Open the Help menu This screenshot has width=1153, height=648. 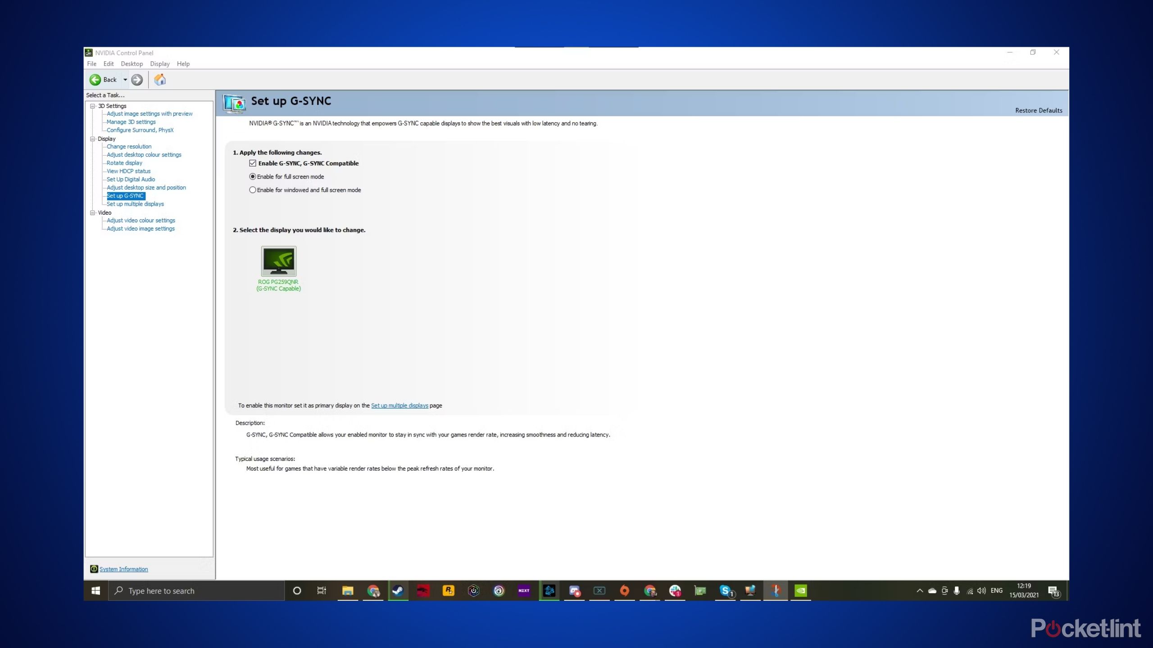click(183, 64)
